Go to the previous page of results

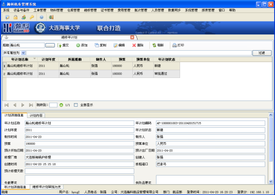point(15,105)
